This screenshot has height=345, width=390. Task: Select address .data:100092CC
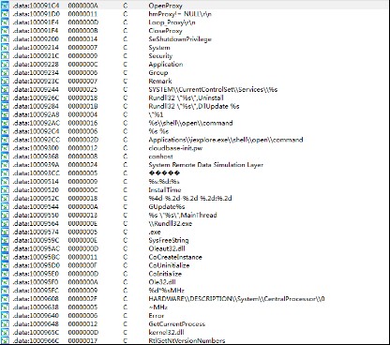[37, 140]
